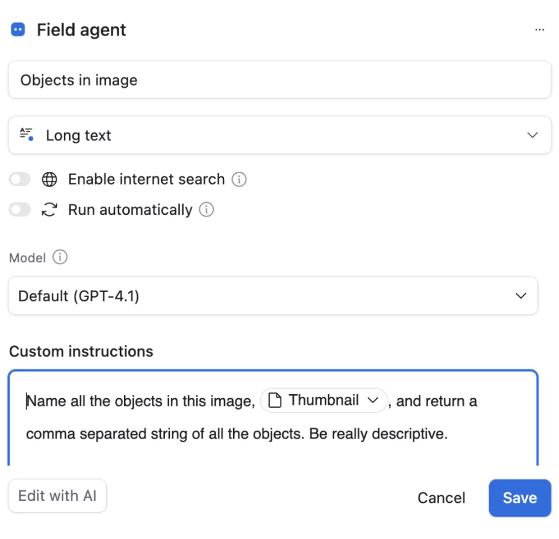
Task: Expand the Thumbnail field chip chevron
Action: click(x=372, y=401)
